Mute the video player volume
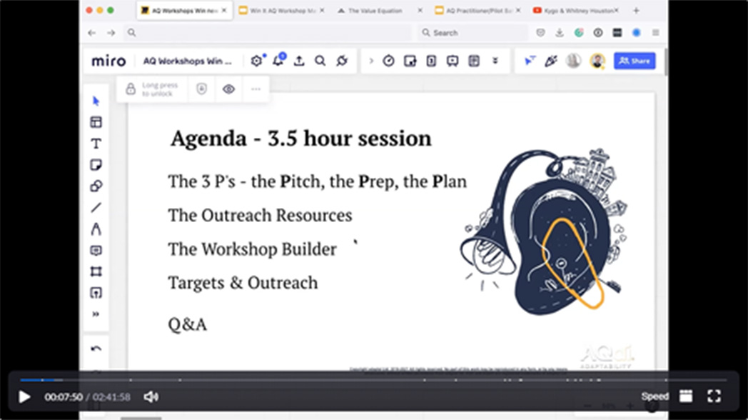The image size is (748, 420). [150, 396]
